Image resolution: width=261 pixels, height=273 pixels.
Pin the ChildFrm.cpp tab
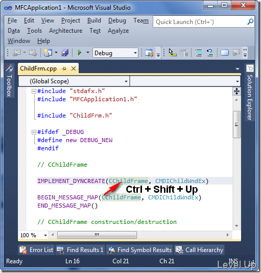coord(64,69)
